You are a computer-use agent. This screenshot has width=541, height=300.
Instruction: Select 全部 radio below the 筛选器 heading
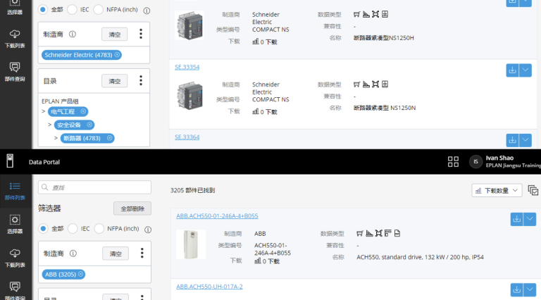(x=43, y=229)
